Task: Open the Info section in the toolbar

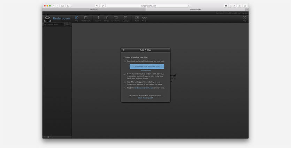Action: pyautogui.click(x=77, y=18)
